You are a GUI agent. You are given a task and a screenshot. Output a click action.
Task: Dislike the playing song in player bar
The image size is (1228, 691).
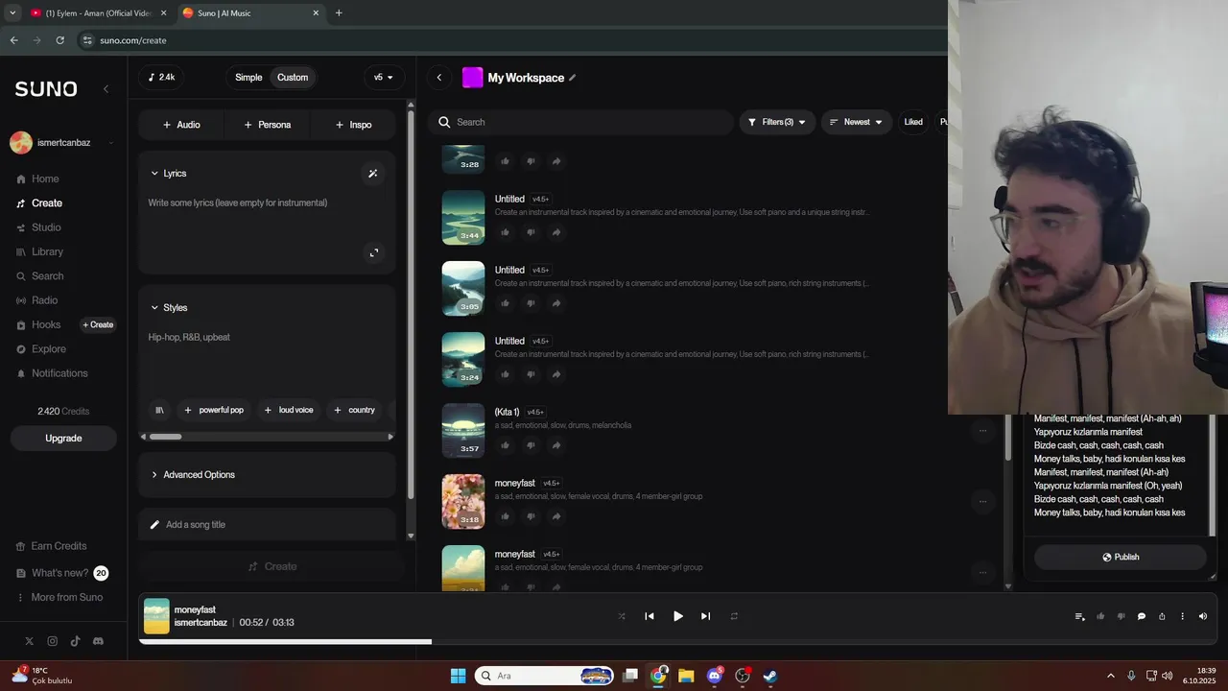tap(1121, 616)
